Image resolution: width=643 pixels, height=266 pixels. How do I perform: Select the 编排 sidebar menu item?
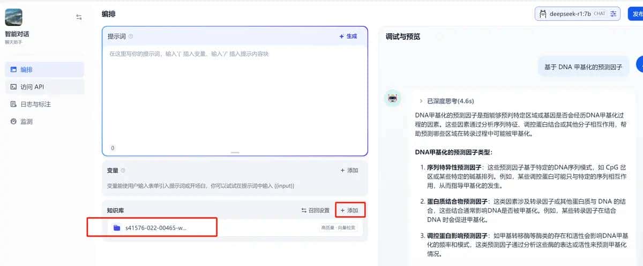click(x=44, y=70)
